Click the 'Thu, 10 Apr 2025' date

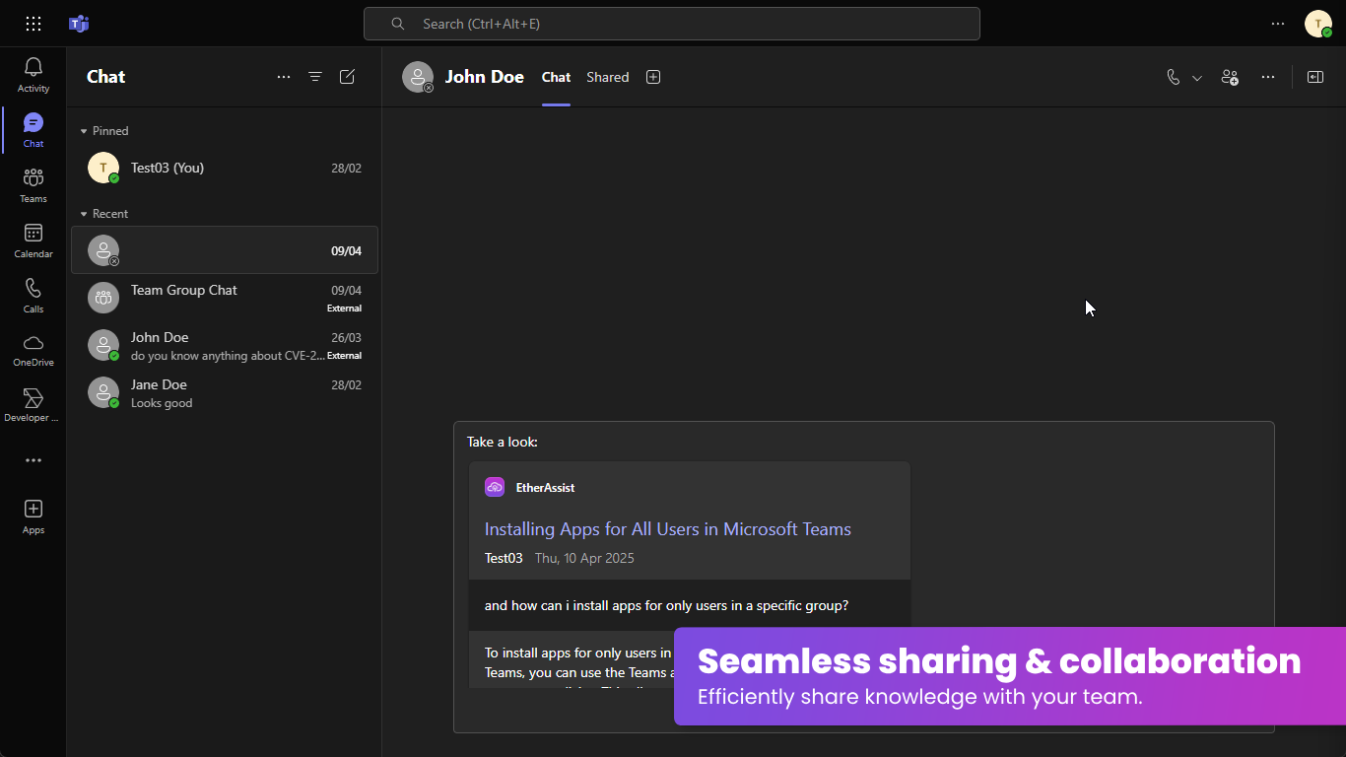584,558
